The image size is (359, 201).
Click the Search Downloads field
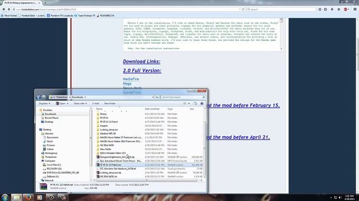click(x=183, y=97)
